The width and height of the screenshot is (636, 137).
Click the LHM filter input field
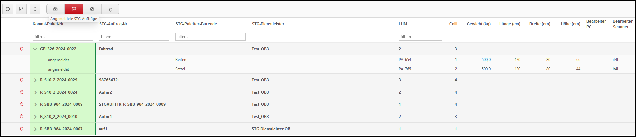click(421, 36)
